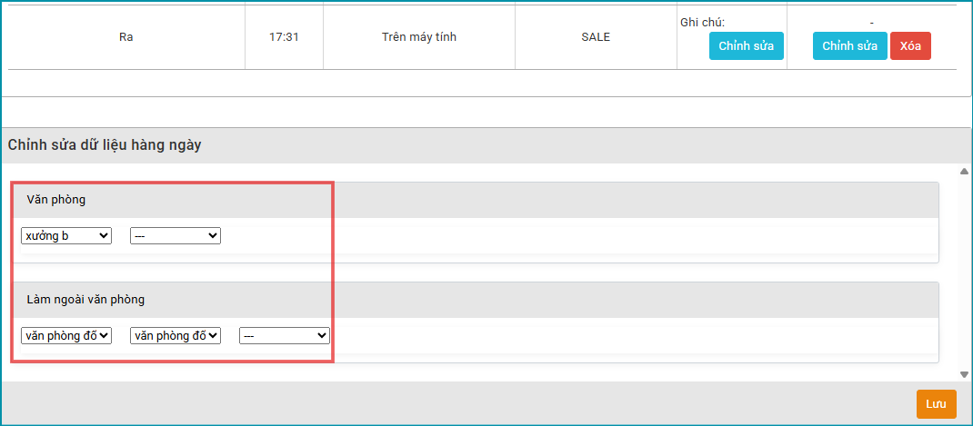Click the 17:31 time cell
Viewport: 973px width, 426px height.
(284, 37)
